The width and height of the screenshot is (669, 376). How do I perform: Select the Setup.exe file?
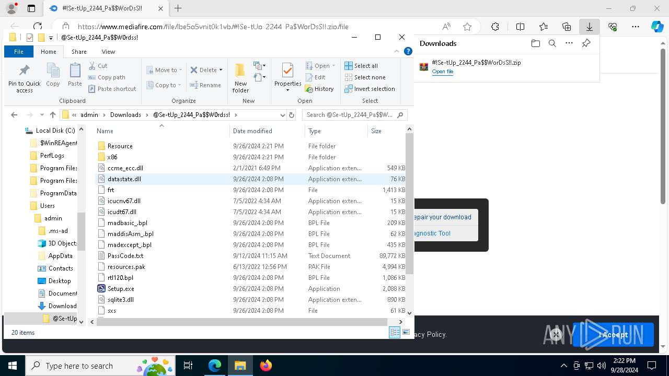121,289
